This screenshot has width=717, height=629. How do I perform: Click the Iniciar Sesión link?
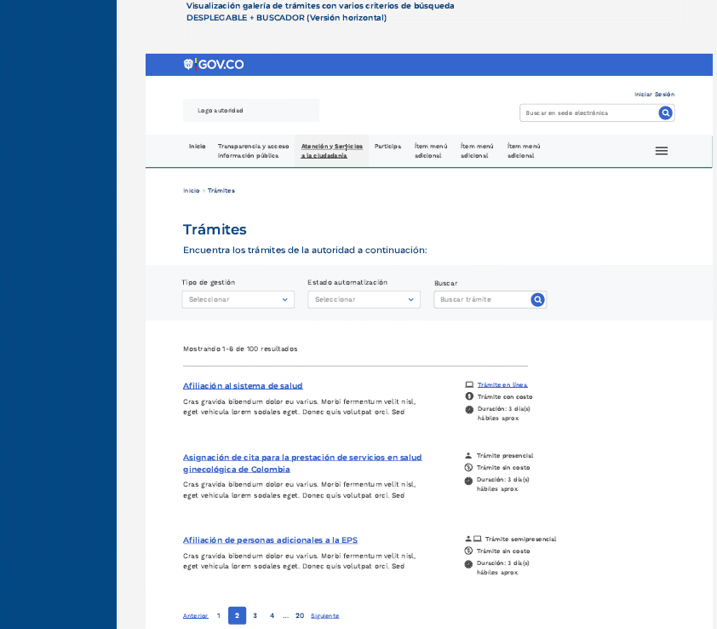(654, 95)
